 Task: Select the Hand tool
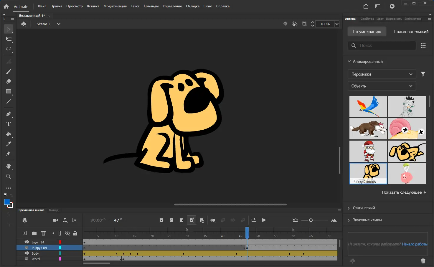pos(9,166)
